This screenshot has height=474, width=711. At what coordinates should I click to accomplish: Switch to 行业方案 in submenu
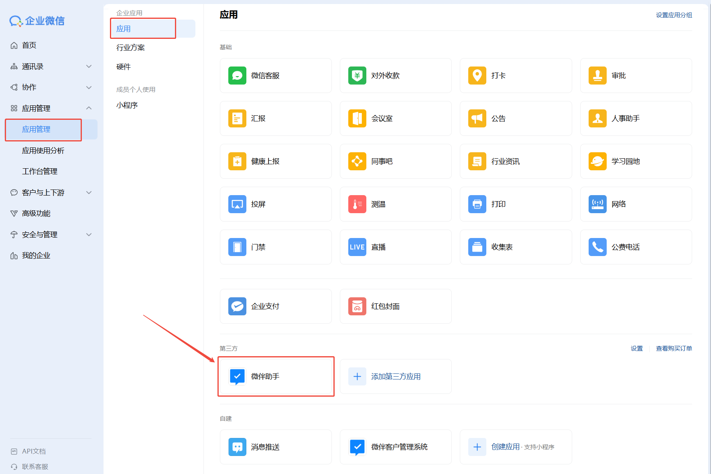[x=130, y=48]
